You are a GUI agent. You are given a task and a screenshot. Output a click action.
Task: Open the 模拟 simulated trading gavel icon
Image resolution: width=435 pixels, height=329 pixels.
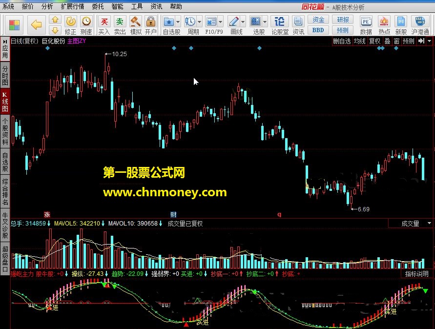[136, 25]
